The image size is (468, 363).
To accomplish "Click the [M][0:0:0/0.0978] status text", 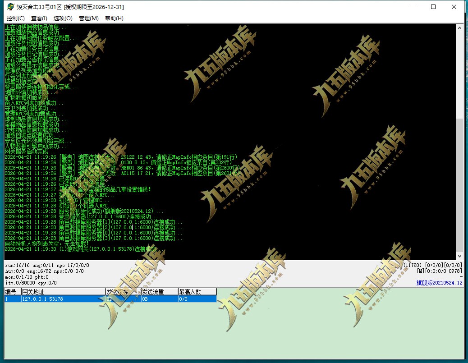I will [x=439, y=271].
